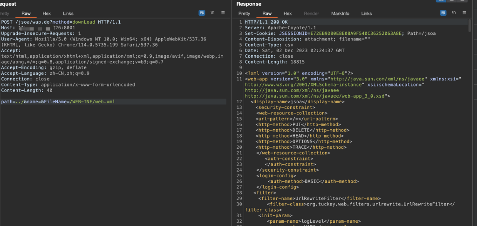Click the <http-method>OPTIONS line
Viewport: 477px width, 226px height.
point(304,141)
